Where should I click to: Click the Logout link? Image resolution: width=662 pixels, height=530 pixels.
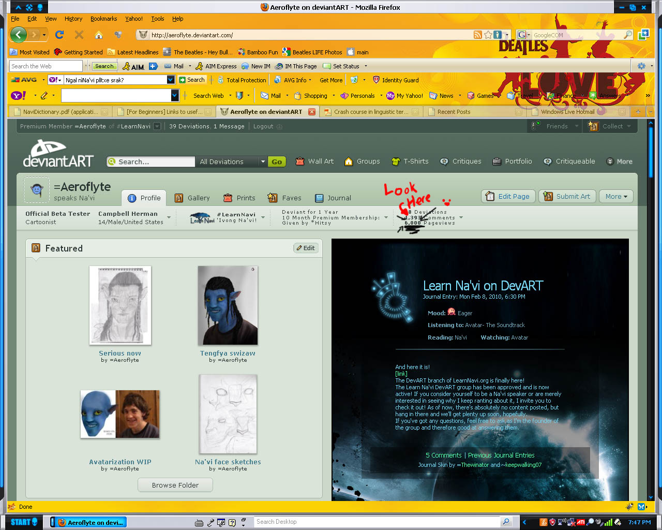tap(263, 126)
